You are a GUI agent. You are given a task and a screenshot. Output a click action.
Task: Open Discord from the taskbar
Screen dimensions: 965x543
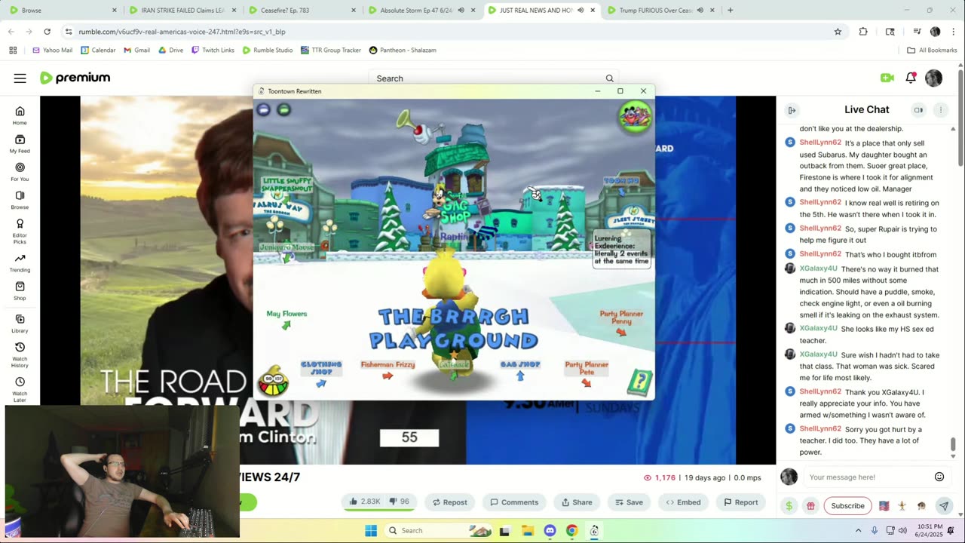[x=550, y=530]
